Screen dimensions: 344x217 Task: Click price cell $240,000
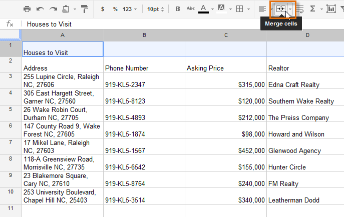(x=226, y=179)
